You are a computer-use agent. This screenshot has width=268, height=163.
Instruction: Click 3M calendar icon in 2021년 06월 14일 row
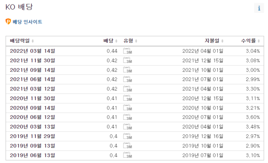(128, 79)
